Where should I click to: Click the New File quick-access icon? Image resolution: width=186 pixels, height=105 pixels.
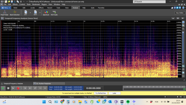pos(6,1)
